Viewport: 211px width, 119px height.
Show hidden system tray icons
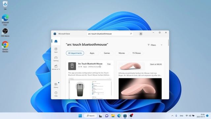(172, 116)
